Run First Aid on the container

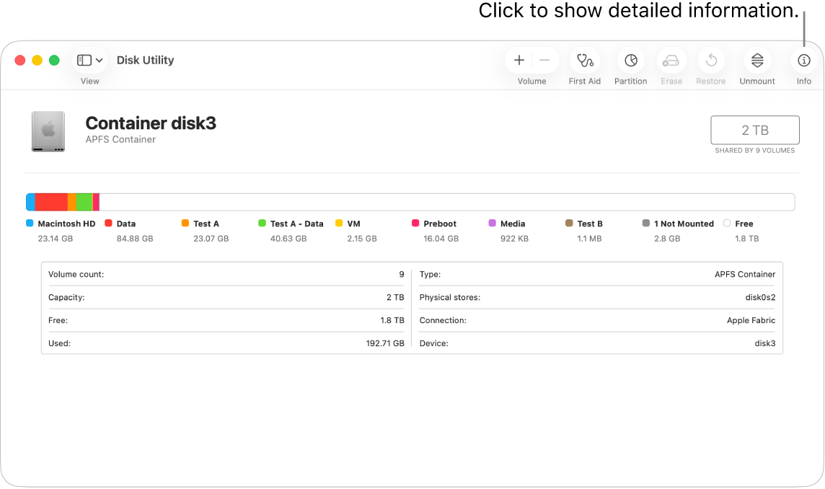point(584,61)
